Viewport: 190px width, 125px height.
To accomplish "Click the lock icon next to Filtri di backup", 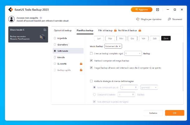I will pyautogui.click(x=115, y=30).
